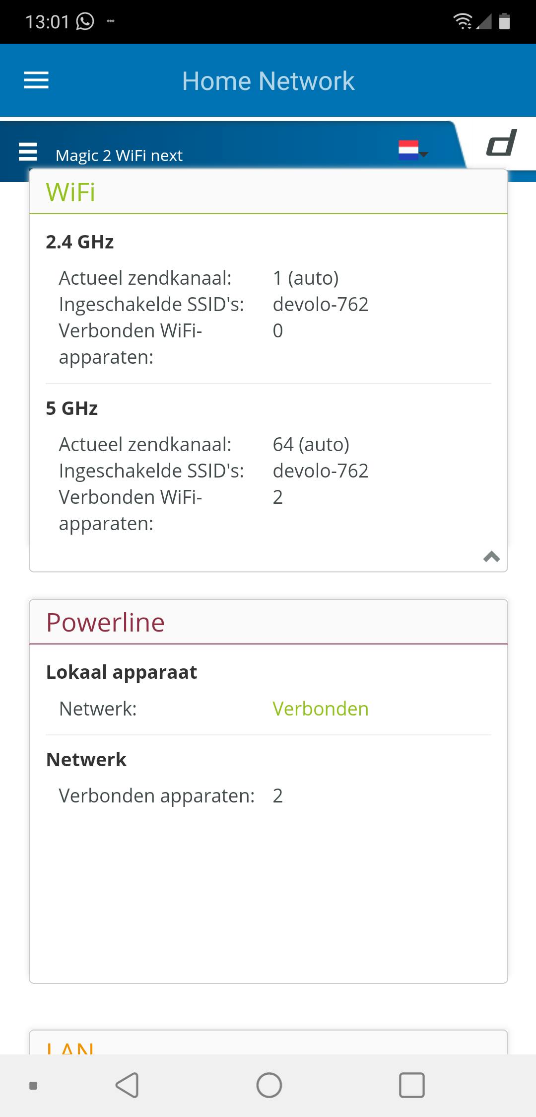
Task: Open the Magic 2 WiFi next device menu
Action: pyautogui.click(x=28, y=152)
